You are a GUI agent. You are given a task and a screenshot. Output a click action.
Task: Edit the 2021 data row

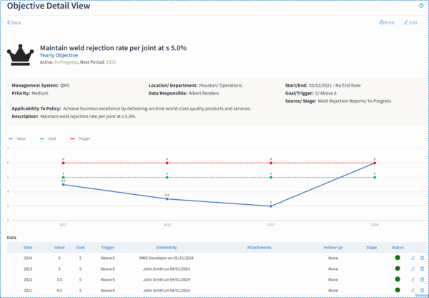tap(413, 290)
